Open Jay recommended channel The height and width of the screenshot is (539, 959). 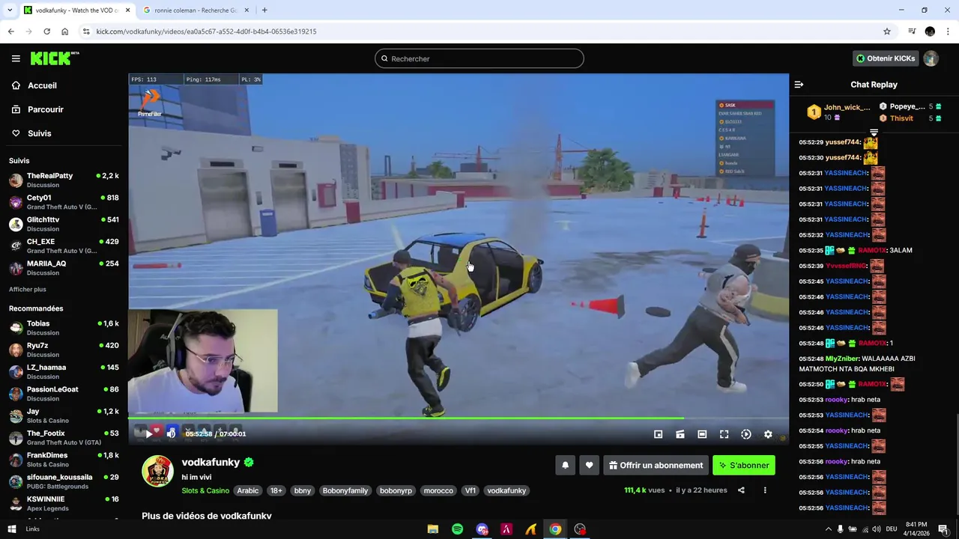(x=64, y=415)
